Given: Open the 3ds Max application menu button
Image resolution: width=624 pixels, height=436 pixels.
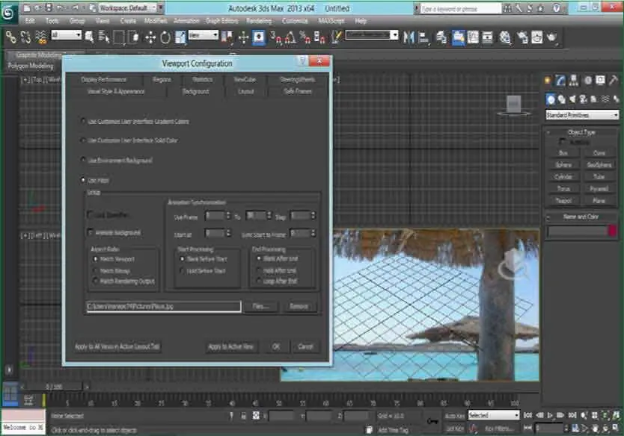Looking at the screenshot, I should click(8, 13).
